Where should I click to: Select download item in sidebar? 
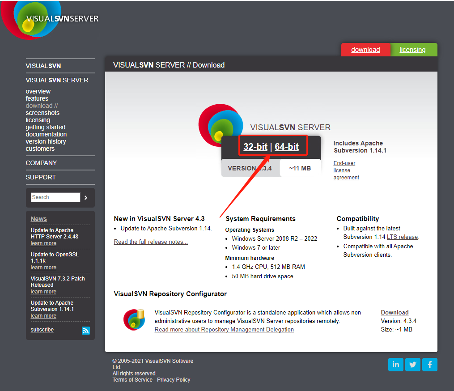point(42,106)
